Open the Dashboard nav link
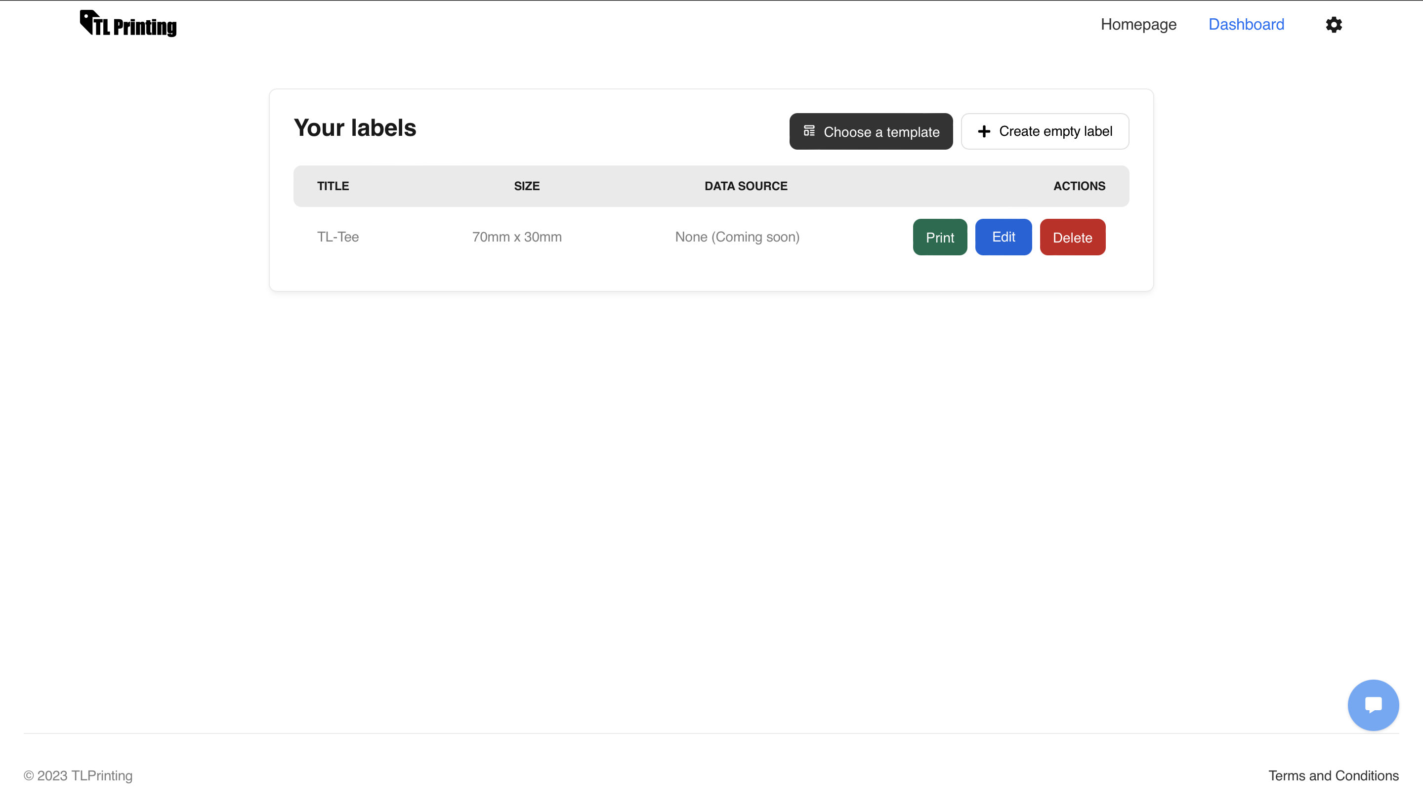Screen dimensions: 1423x810 (1246, 25)
